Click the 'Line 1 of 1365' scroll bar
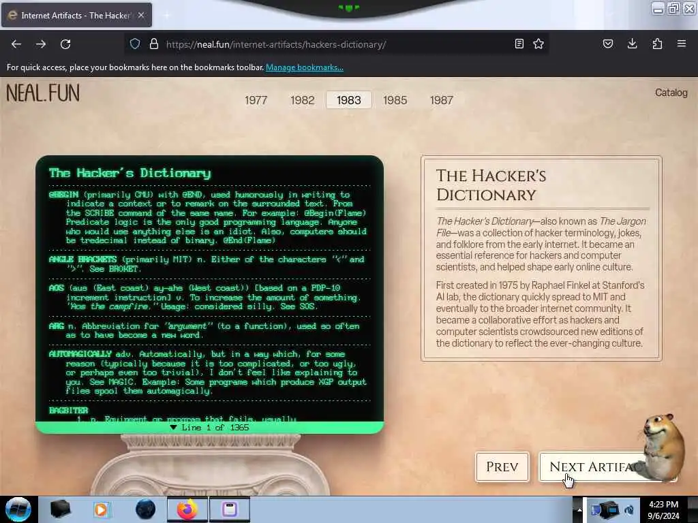This screenshot has width=698, height=523. pyautogui.click(x=209, y=428)
